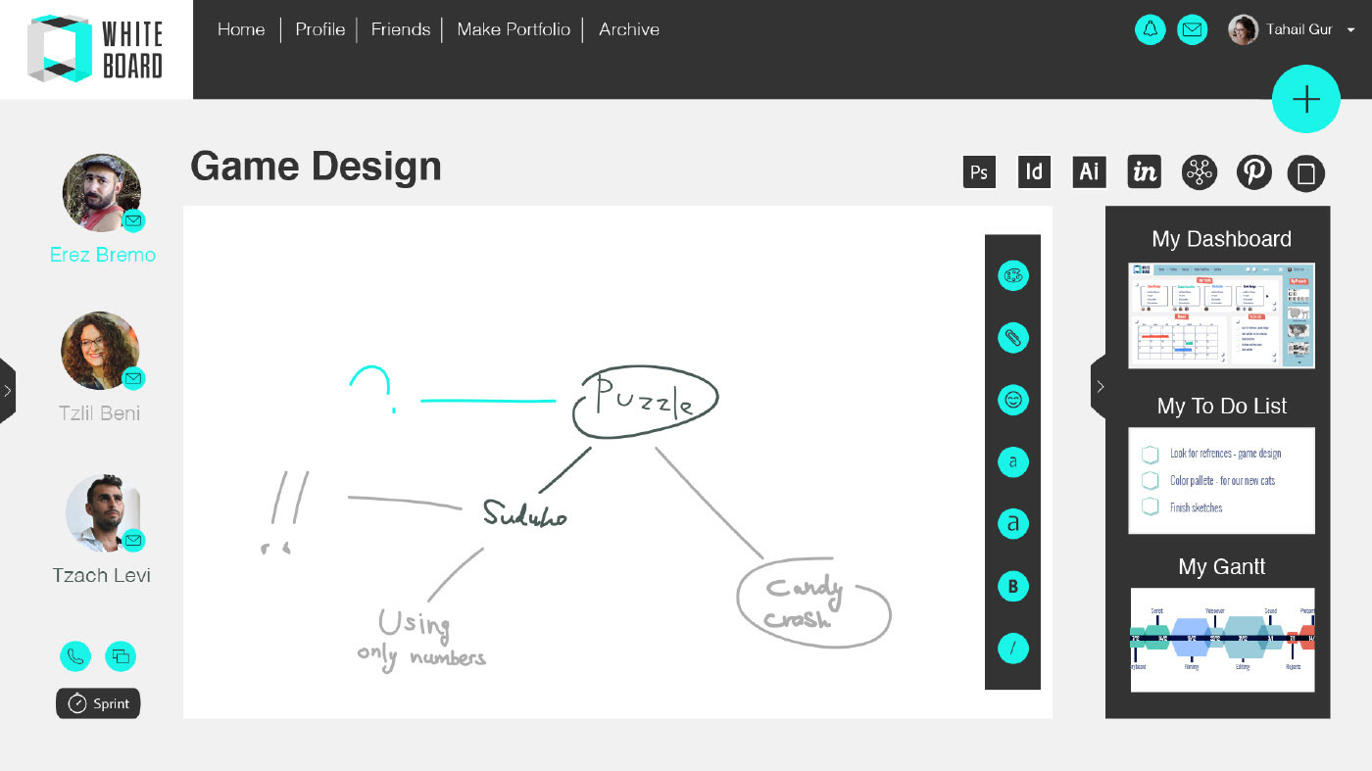Open the Tahail Gur account dropdown arrow
This screenshot has height=771, width=1372.
coord(1350,30)
